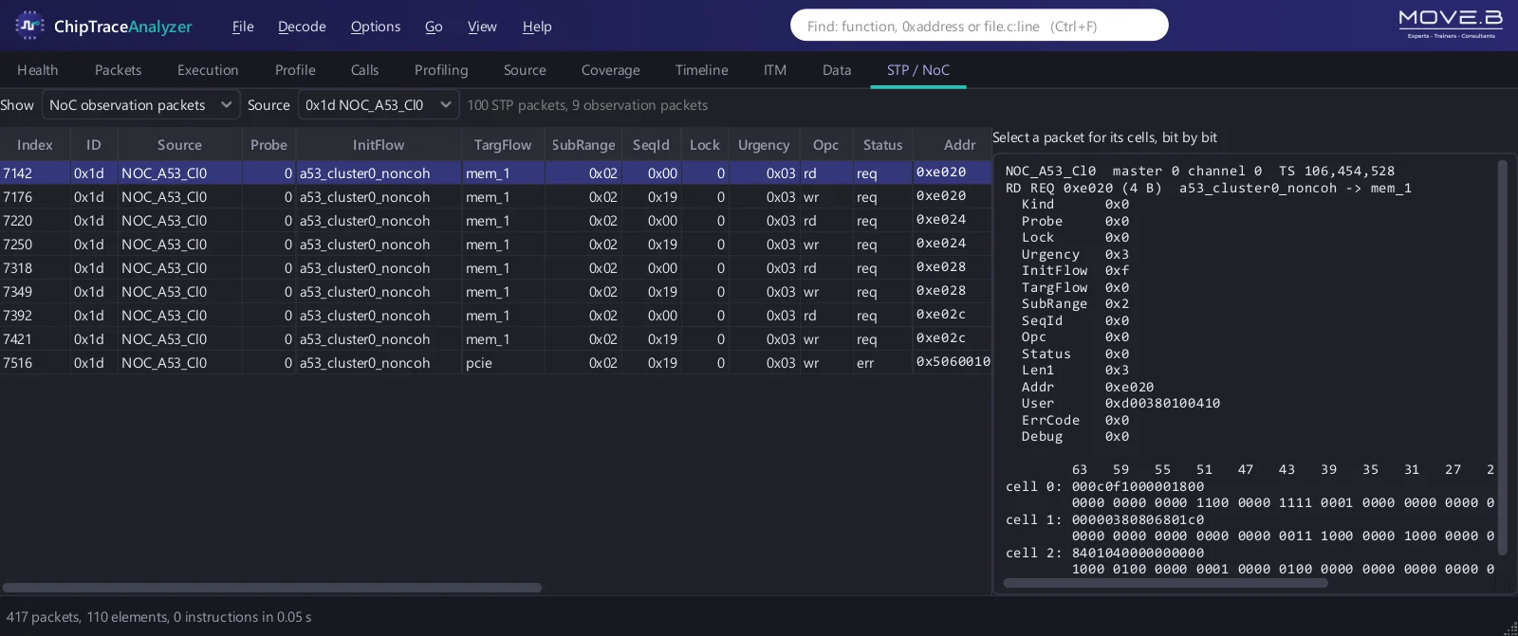This screenshot has width=1518, height=636.
Task: Sort table by InitFlow column header
Action: click(x=379, y=145)
